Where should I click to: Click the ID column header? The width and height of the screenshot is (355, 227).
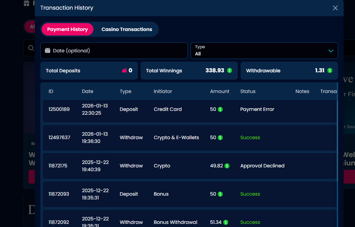(x=51, y=91)
